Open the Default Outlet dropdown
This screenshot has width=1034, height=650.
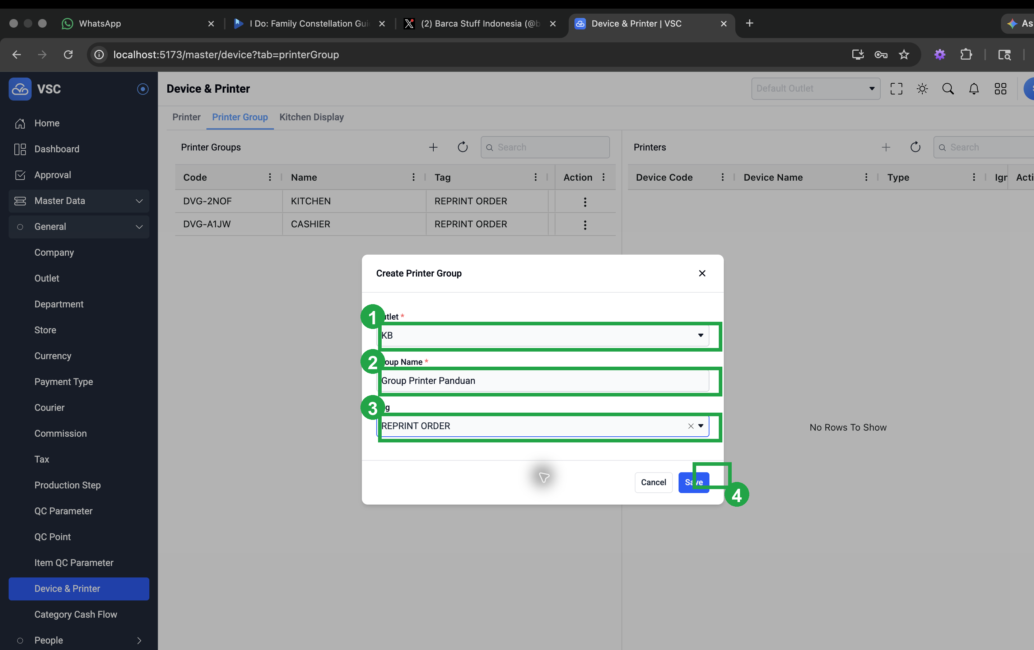tap(815, 88)
